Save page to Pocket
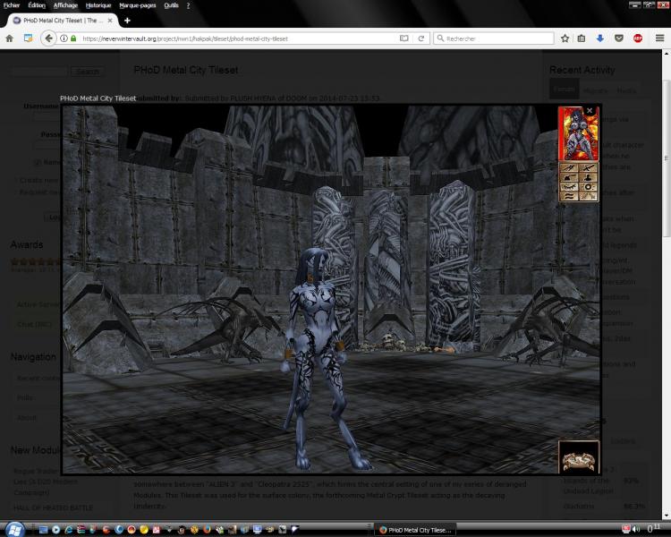Viewport: 671px width, 537px height. click(x=619, y=38)
